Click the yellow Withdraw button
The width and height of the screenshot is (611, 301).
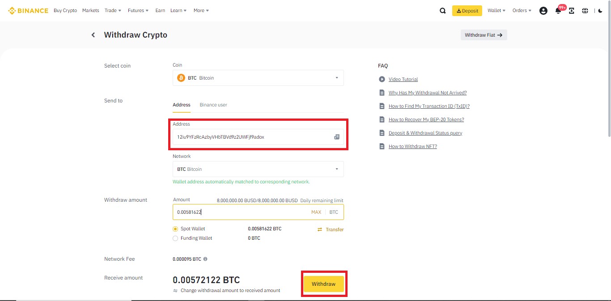pyautogui.click(x=323, y=284)
